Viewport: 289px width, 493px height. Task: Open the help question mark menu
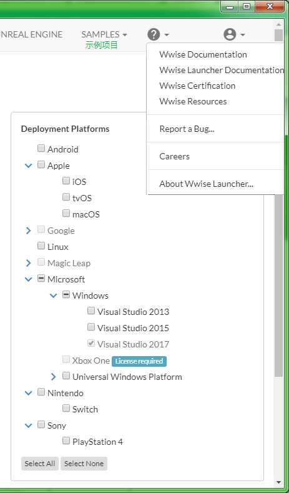pyautogui.click(x=158, y=34)
